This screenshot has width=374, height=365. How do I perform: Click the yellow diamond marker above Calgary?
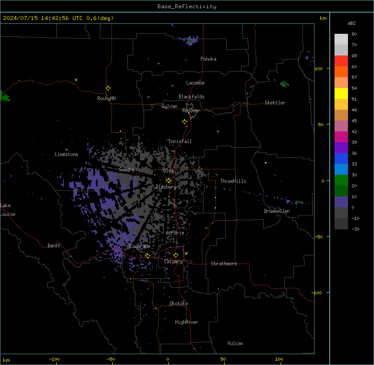pyautogui.click(x=176, y=255)
